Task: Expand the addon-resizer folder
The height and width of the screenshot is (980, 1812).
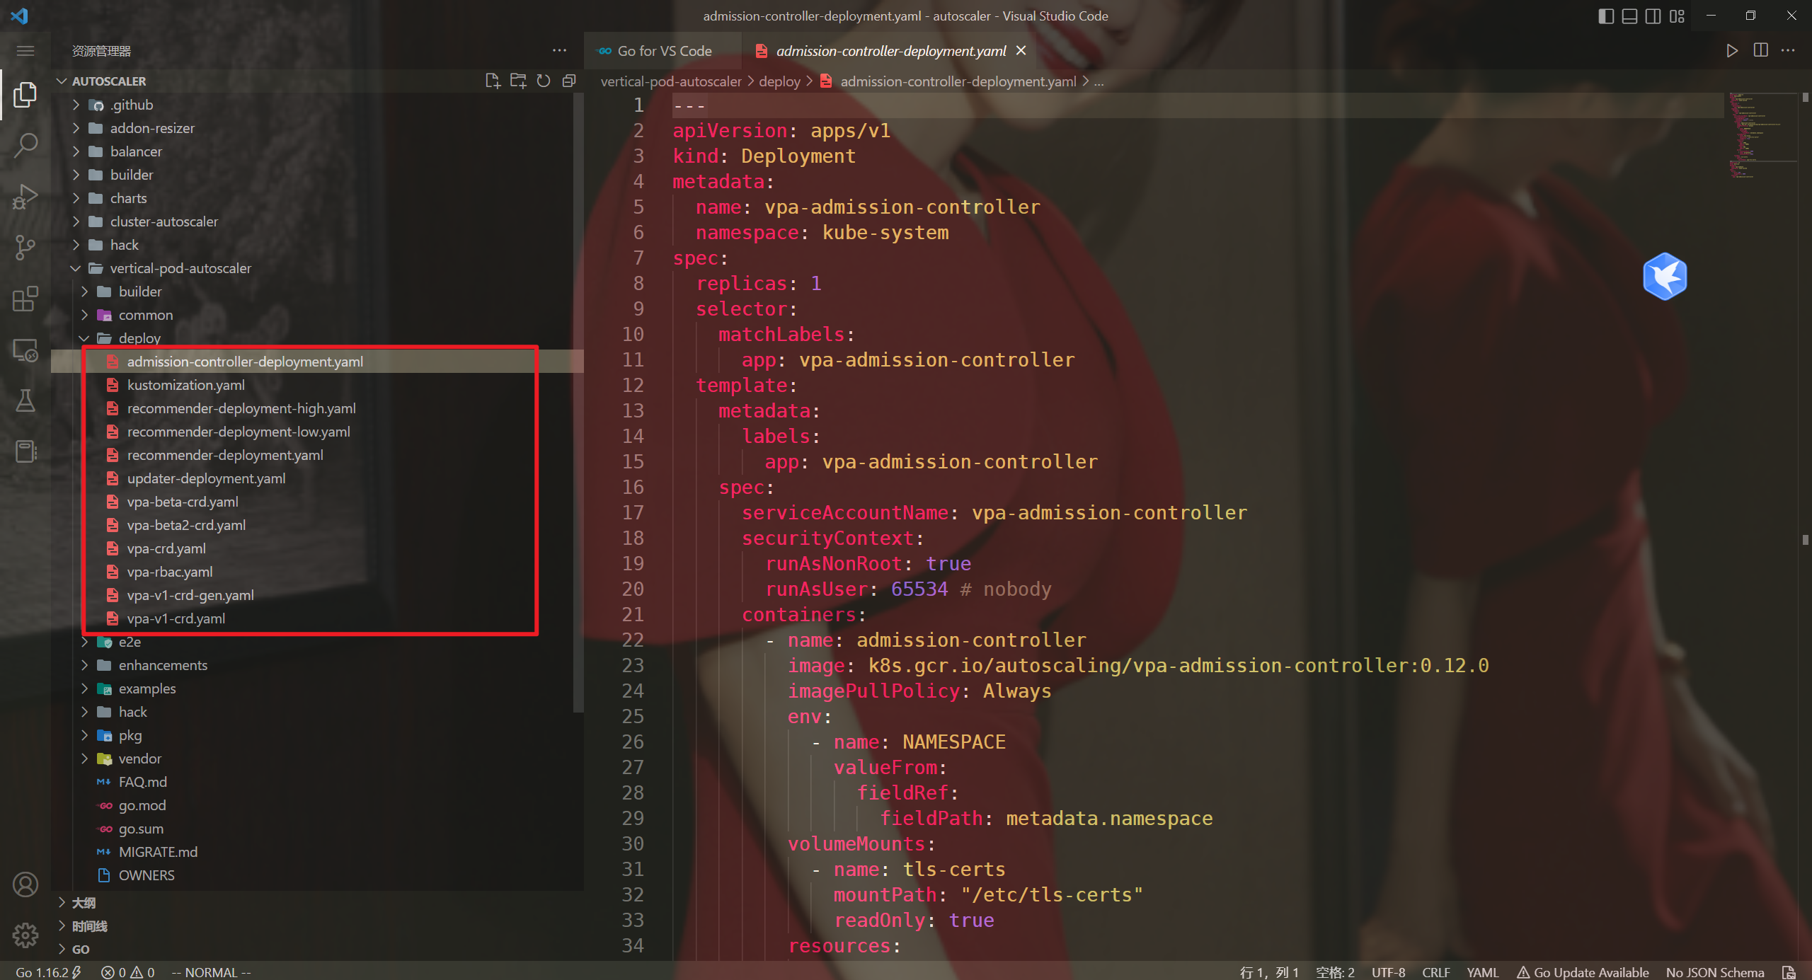Action: coord(319,128)
